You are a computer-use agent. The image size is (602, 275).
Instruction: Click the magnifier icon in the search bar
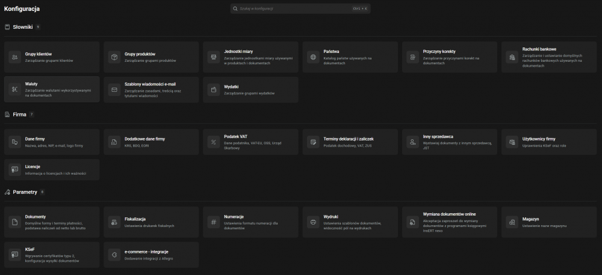tap(235, 8)
